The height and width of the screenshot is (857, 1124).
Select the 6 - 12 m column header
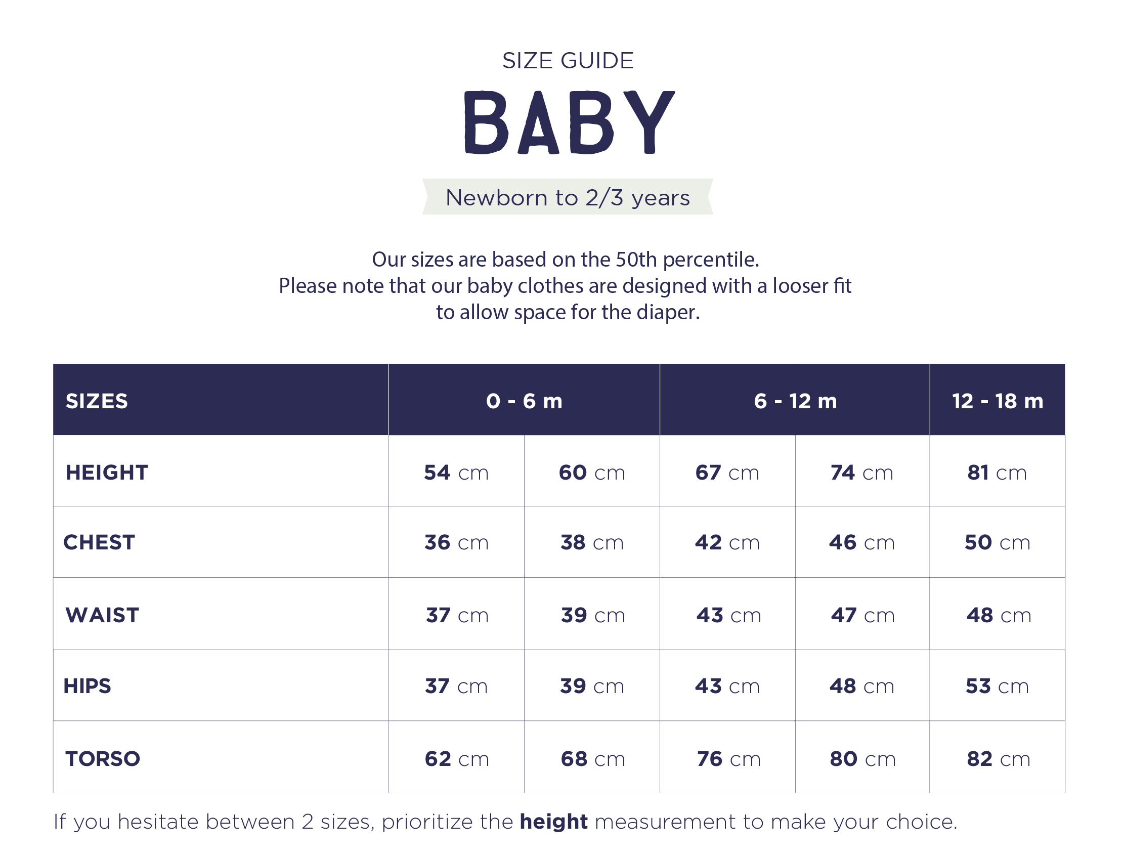[795, 401]
